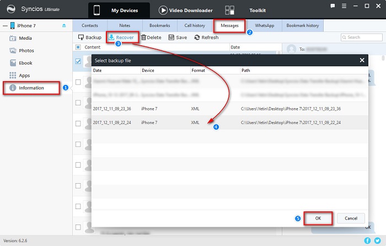This screenshot has height=246, width=386.
Task: Open Twitter icon in status bar
Action: point(377,240)
